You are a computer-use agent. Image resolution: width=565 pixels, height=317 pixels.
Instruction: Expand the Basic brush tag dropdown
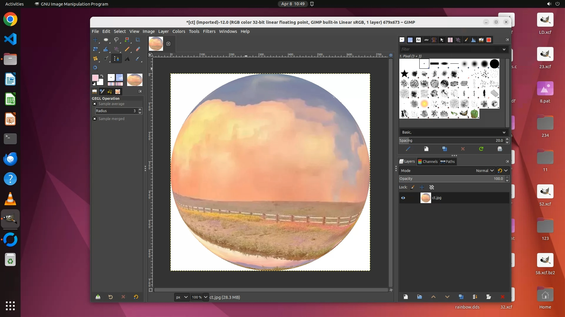coord(504,132)
